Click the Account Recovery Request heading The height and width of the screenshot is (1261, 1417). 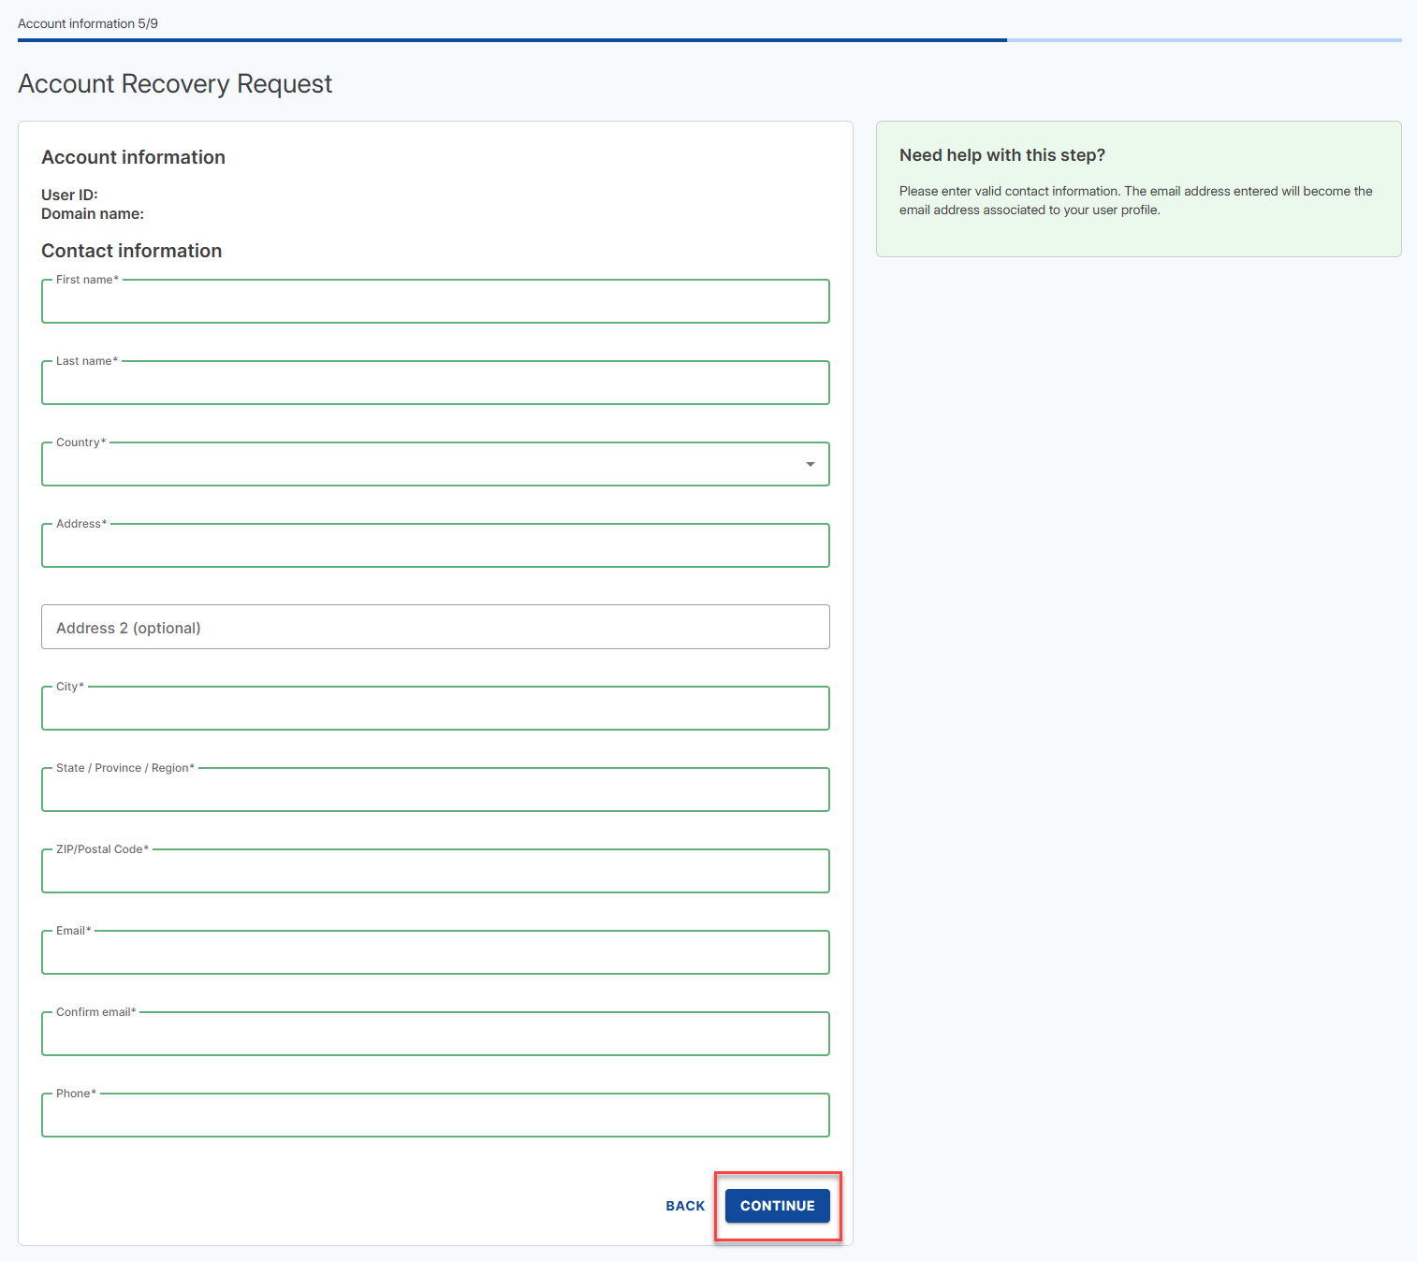[x=175, y=84]
